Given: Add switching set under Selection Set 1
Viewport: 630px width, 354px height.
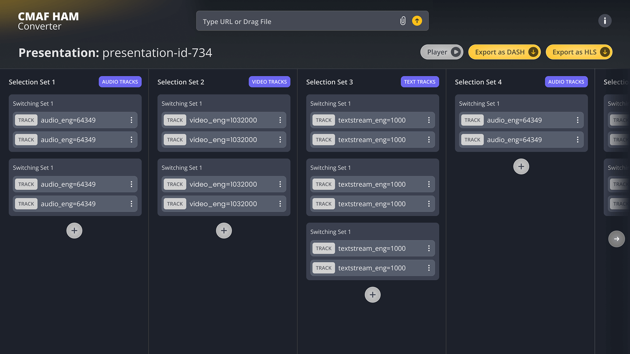Looking at the screenshot, I should tap(74, 231).
